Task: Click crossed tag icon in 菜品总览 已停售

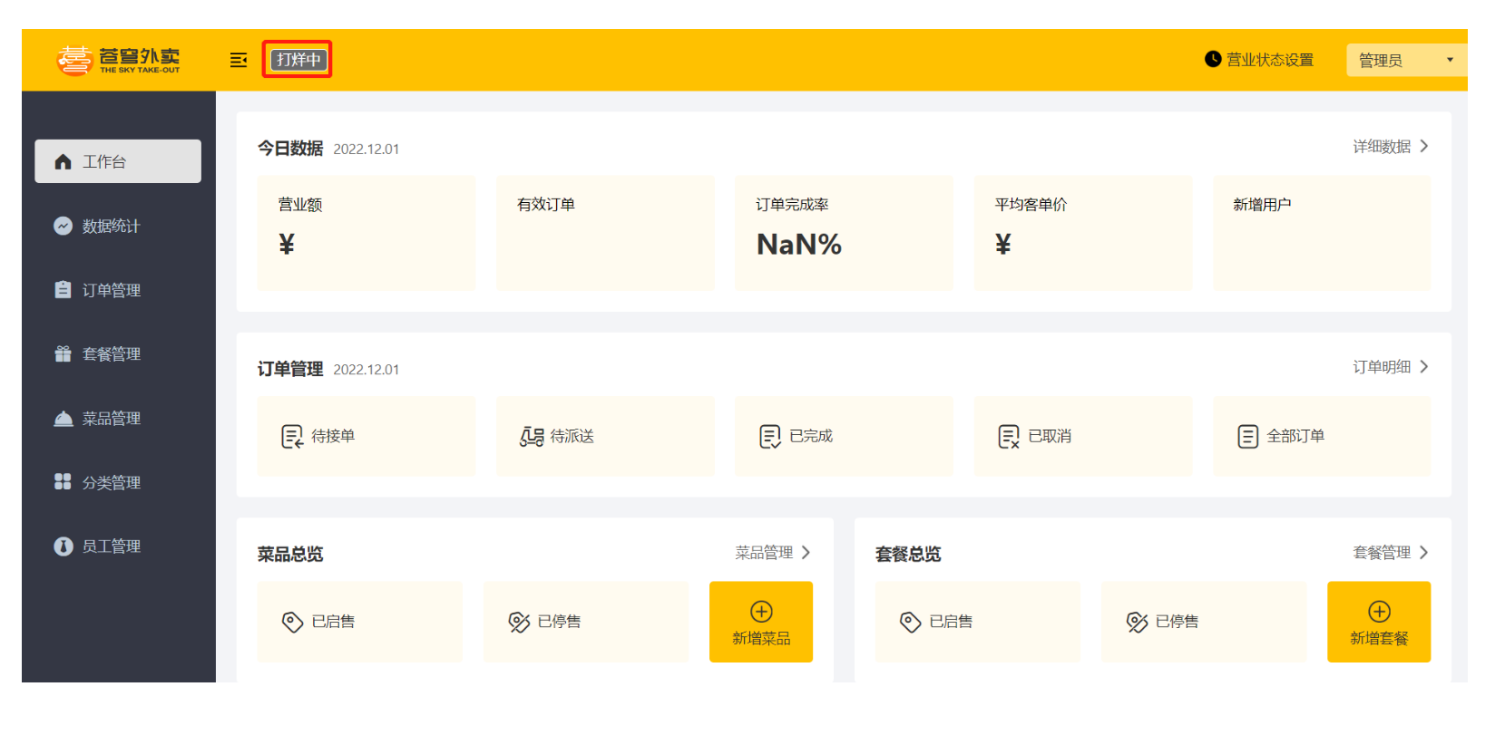Action: coord(519,622)
